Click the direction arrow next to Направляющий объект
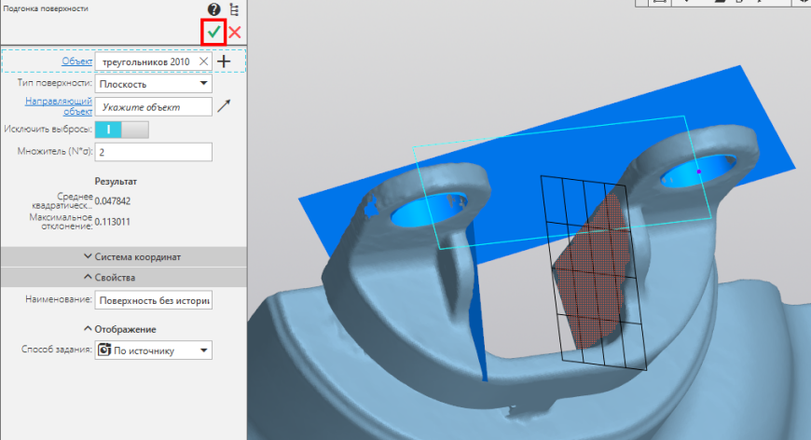The image size is (811, 440). pos(224,106)
